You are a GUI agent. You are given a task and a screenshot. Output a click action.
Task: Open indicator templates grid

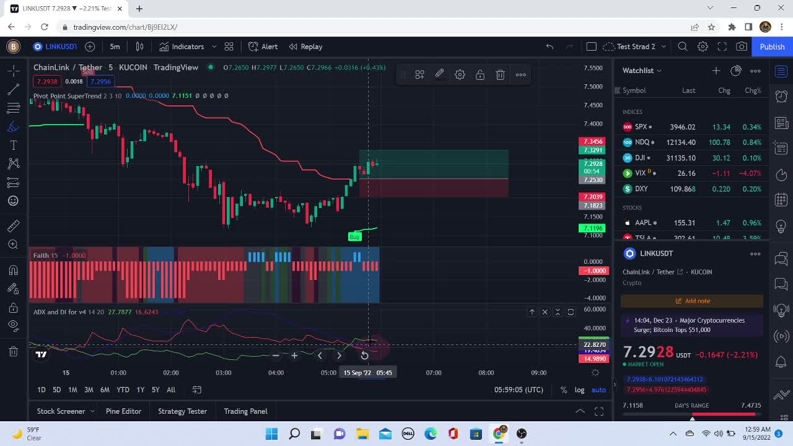click(x=229, y=46)
